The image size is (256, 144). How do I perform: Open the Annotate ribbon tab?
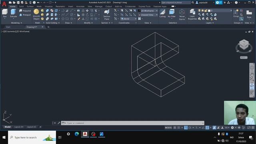click(x=80, y=6)
